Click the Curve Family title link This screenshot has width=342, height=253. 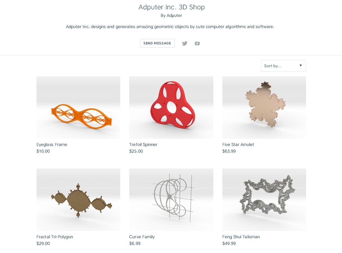142,237
